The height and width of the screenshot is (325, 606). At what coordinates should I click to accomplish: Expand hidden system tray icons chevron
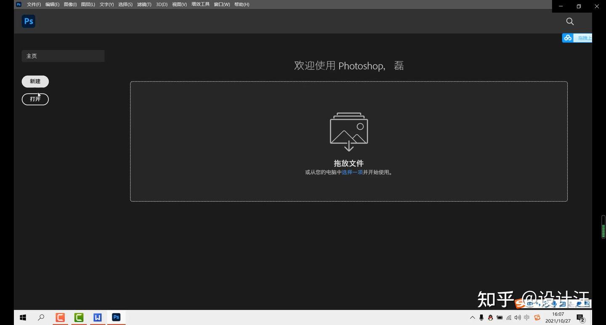(473, 318)
